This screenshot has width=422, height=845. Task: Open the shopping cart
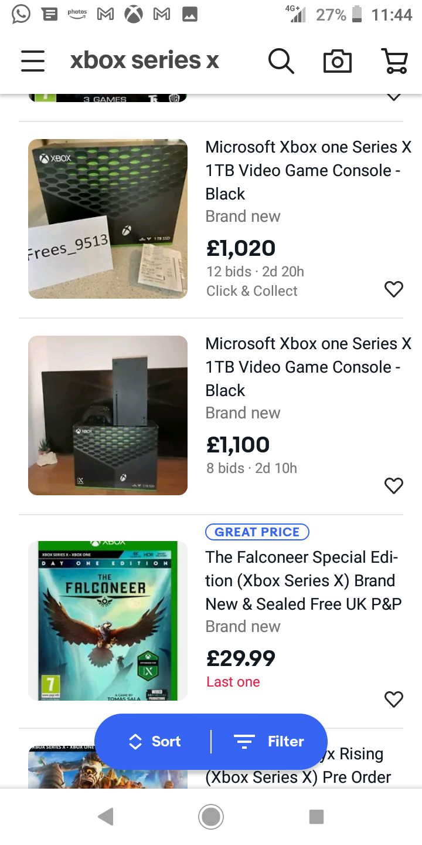coord(394,61)
